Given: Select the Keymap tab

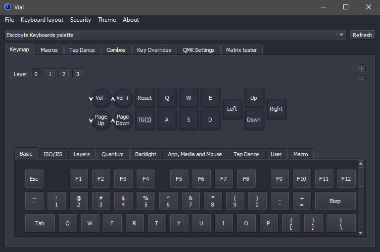Looking at the screenshot, I should point(19,49).
